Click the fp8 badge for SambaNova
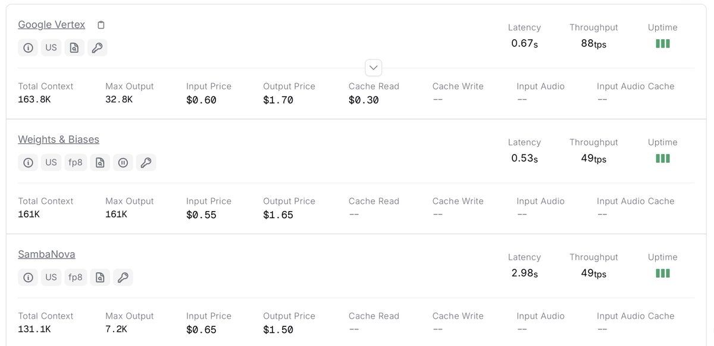 click(x=76, y=277)
